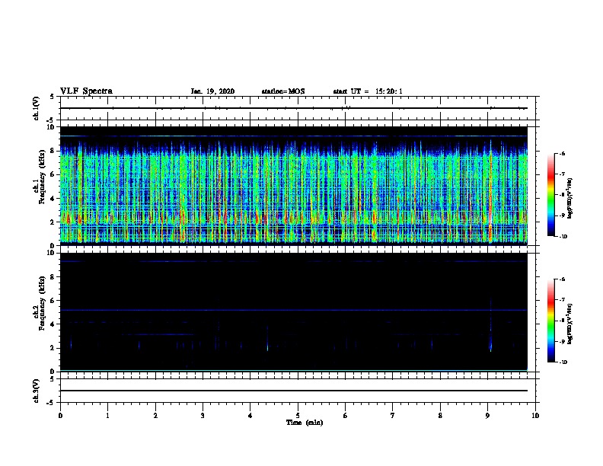
Task: Select the ch.1 "Frequency (kHz)" axis label
Action: pos(42,177)
